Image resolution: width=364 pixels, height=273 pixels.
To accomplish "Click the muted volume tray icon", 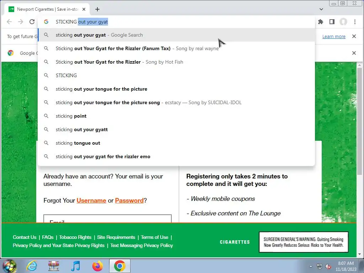I will coord(328,267).
